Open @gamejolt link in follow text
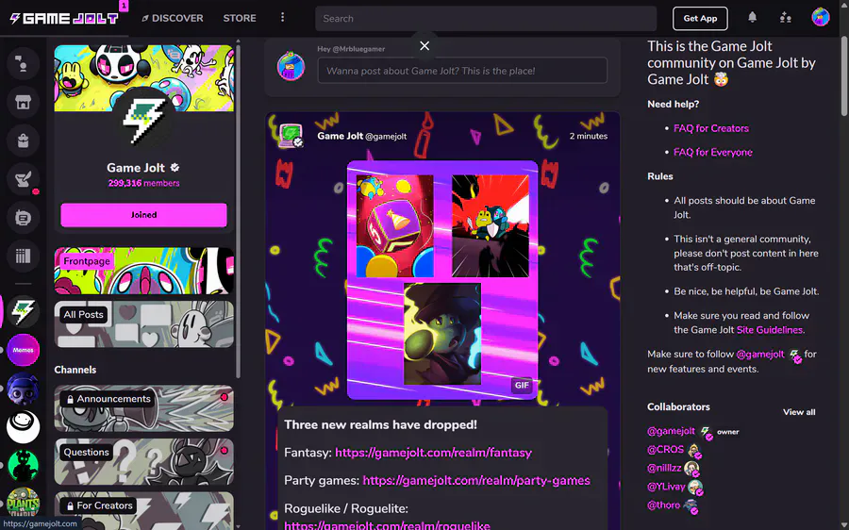This screenshot has height=530, width=849. coord(760,354)
